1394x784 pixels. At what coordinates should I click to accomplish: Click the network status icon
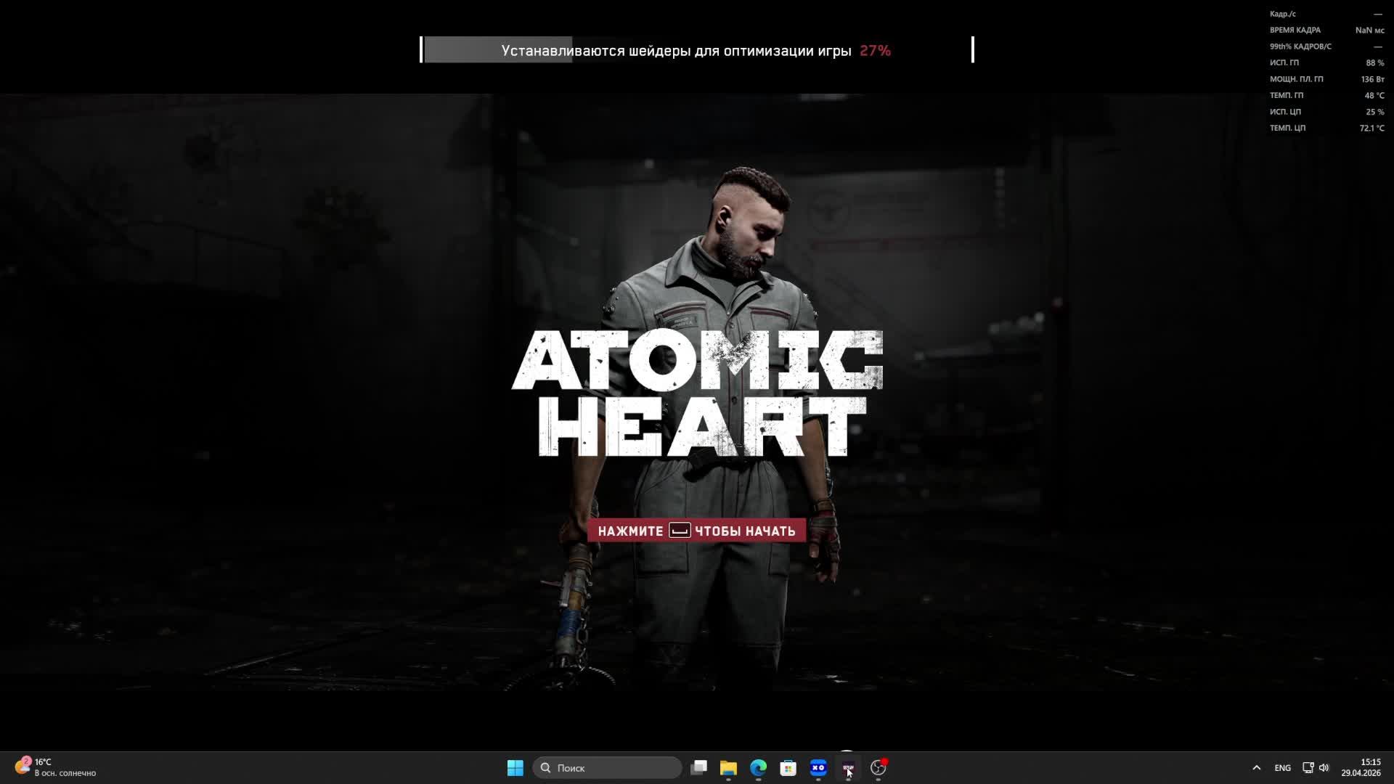[x=1307, y=768]
